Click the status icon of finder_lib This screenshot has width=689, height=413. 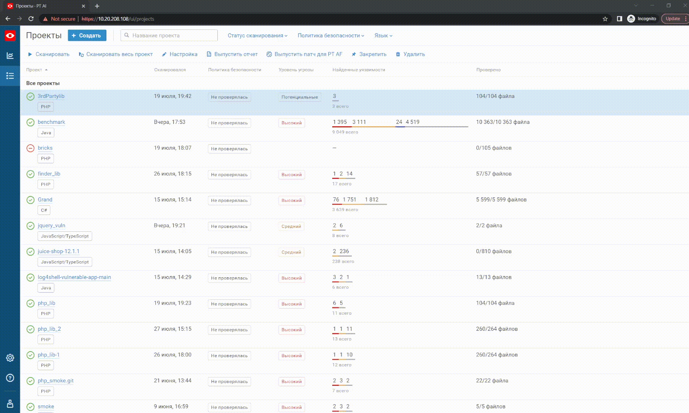tap(31, 174)
